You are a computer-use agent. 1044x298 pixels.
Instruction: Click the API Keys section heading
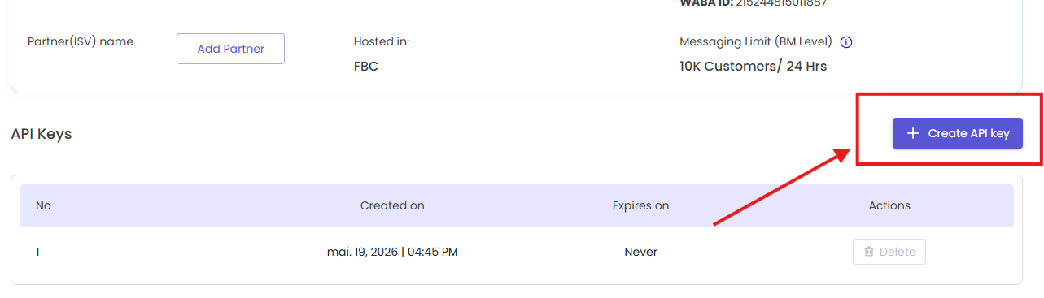[41, 134]
